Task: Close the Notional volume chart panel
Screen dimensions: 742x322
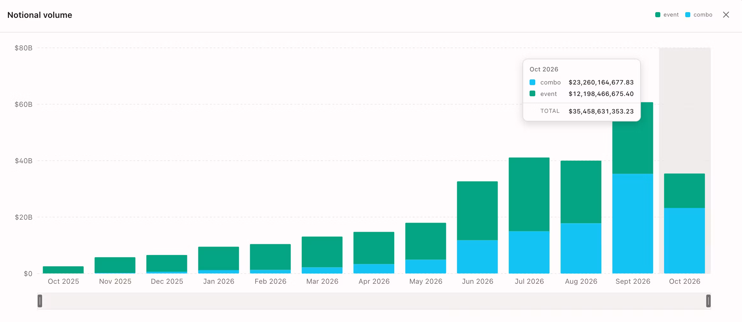Action: 726,15
